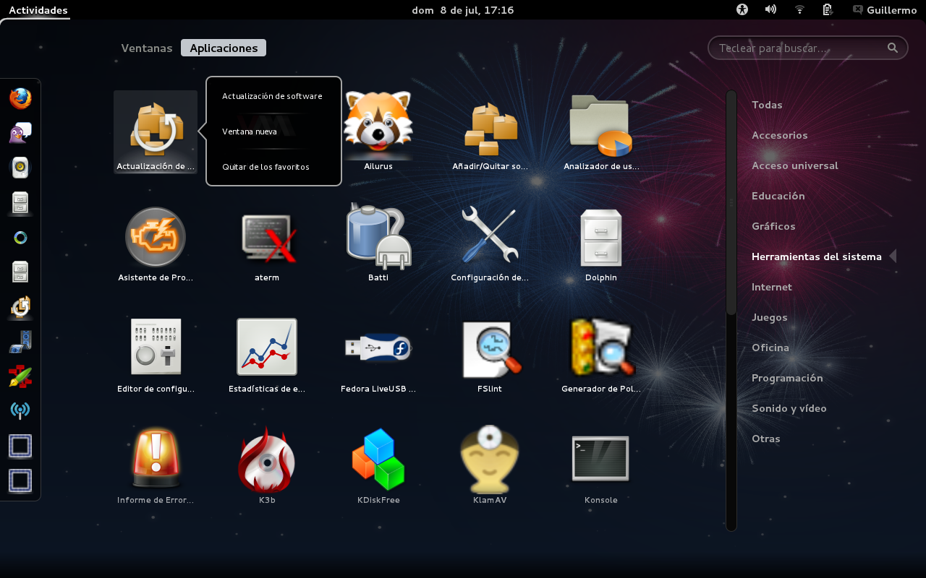This screenshot has height=578, width=926.
Task: Launch Fedora LiveUSB Creator
Action: 378,354
